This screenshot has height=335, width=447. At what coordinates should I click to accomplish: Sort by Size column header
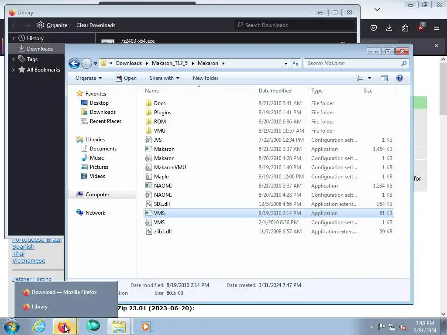coord(368,91)
